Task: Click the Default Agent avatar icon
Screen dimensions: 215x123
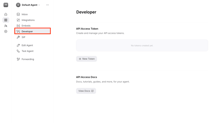Action: tap(18, 5)
